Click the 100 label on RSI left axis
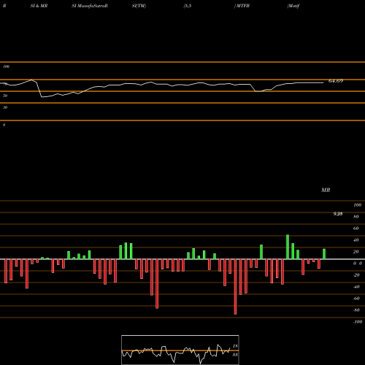The width and height of the screenshot is (365, 365). coord(6,66)
